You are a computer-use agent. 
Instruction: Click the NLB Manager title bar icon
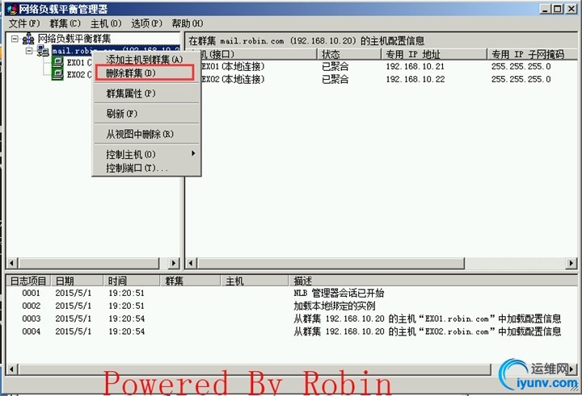click(13, 8)
